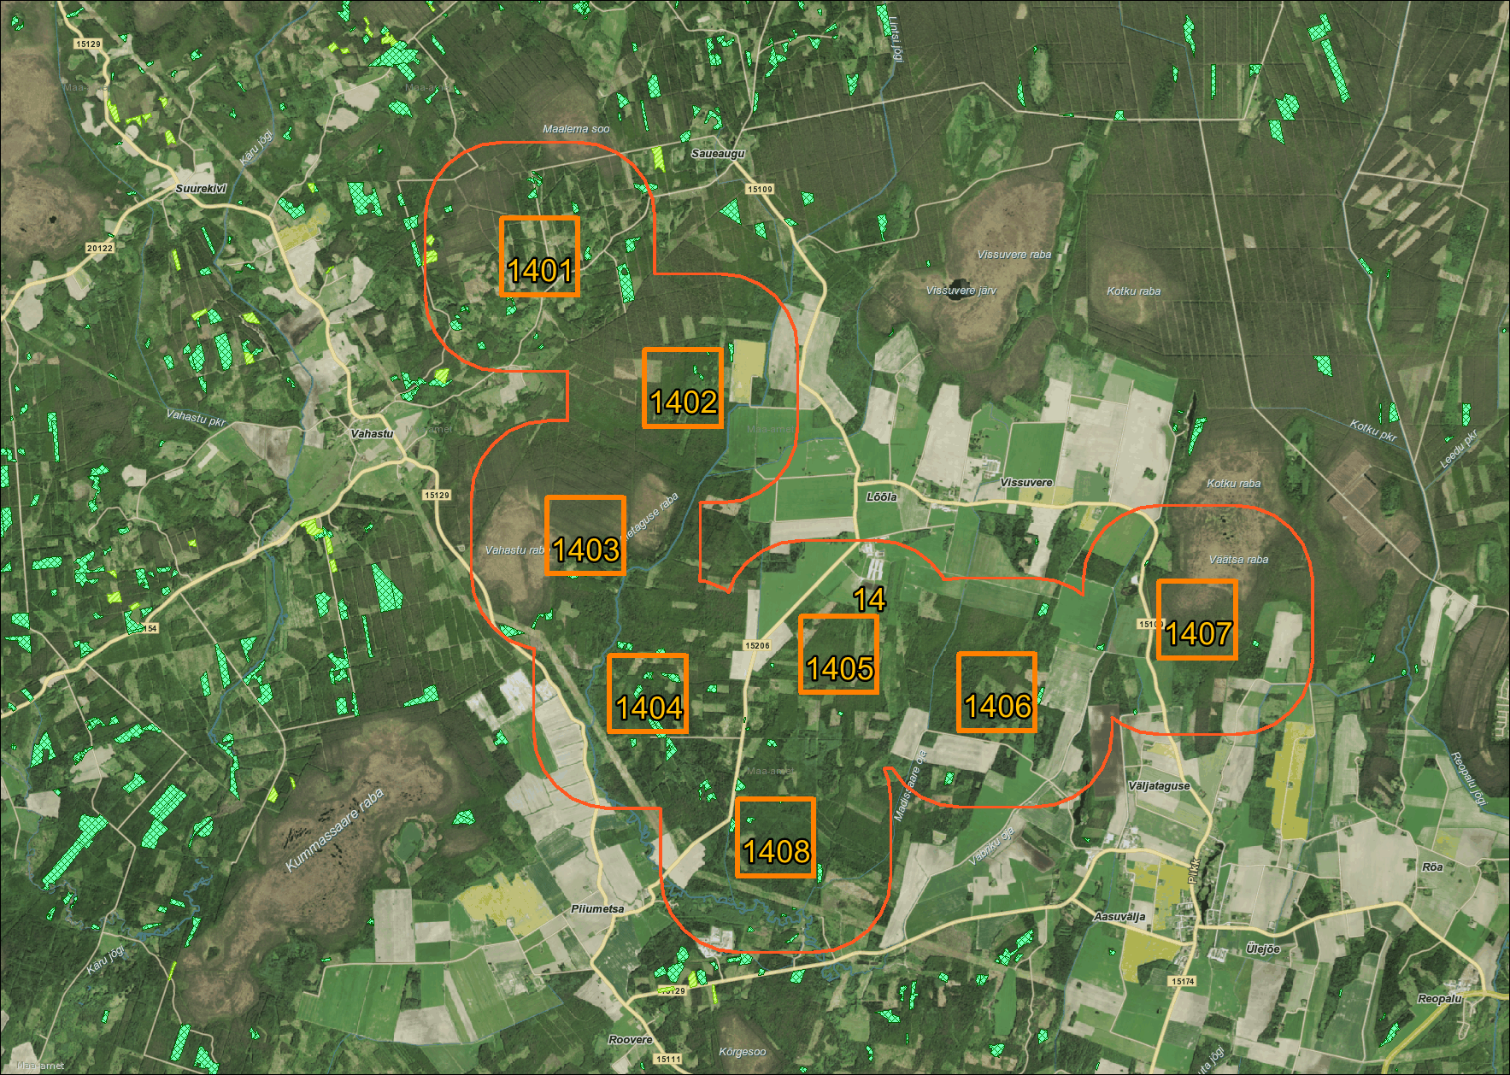The height and width of the screenshot is (1075, 1510).
Task: Select the southernmost plot square 1408
Action: (x=775, y=837)
